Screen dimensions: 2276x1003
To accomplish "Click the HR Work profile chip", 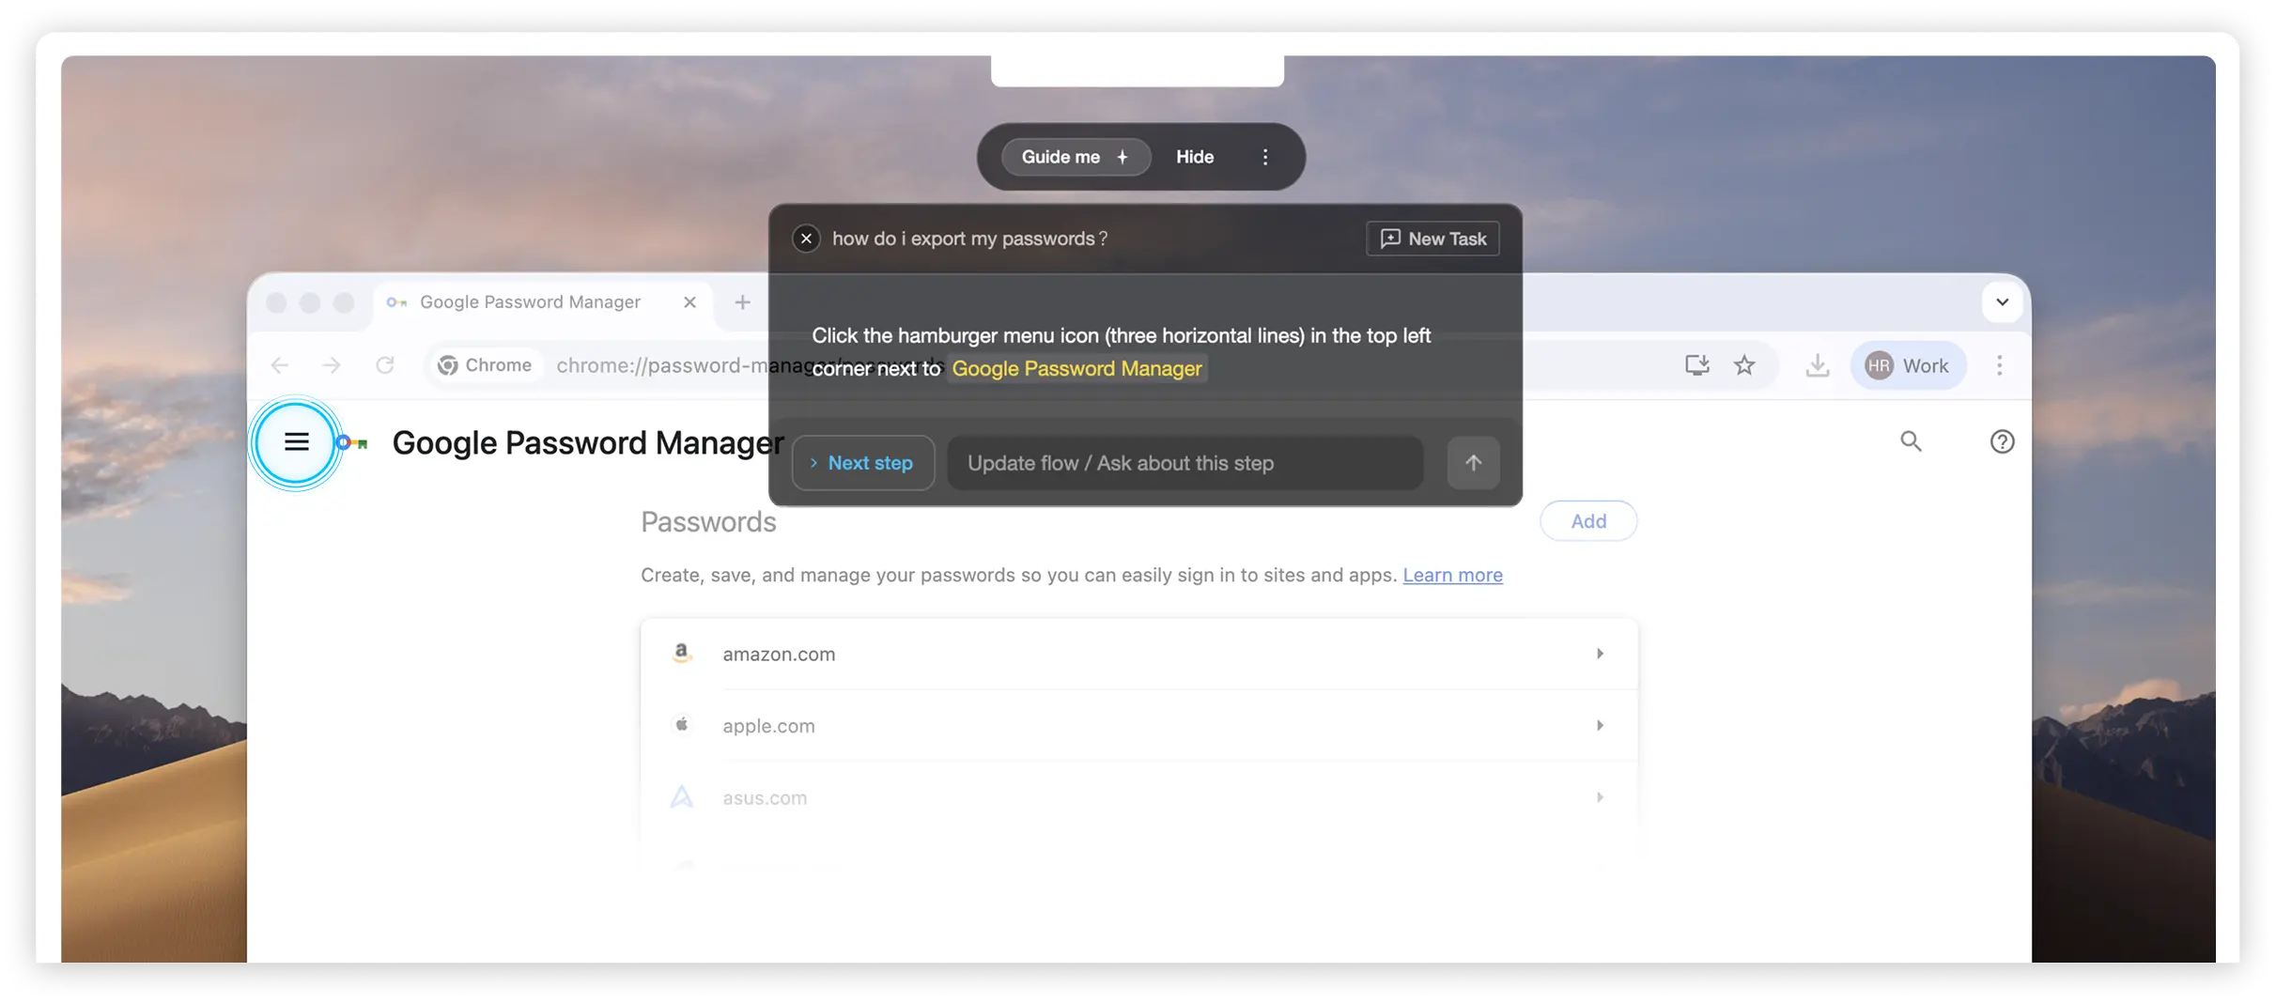I will pyautogui.click(x=1908, y=365).
